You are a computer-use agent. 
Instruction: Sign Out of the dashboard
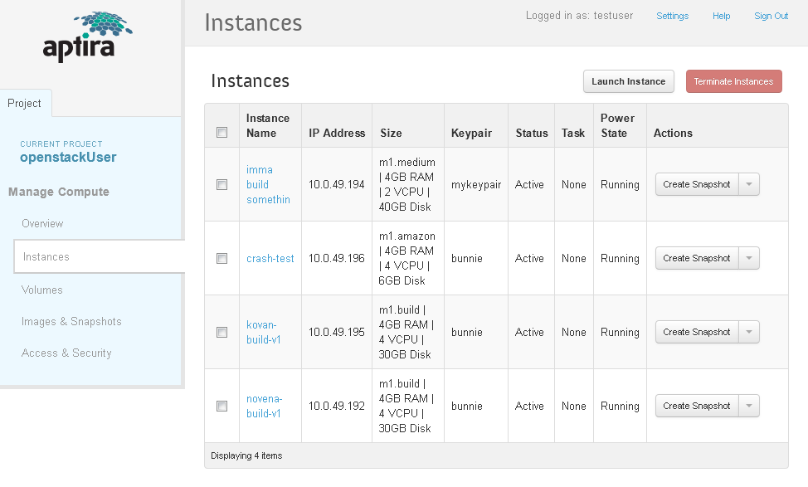tap(771, 16)
